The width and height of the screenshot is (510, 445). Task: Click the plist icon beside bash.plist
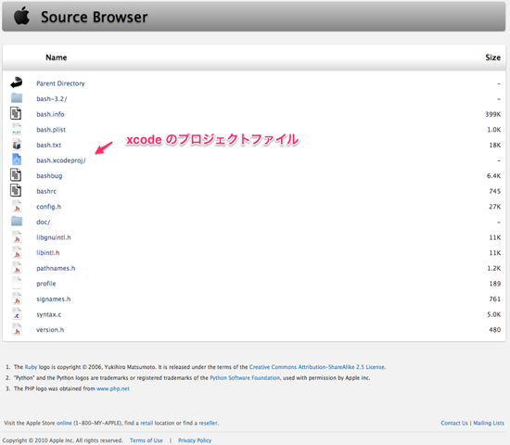tap(17, 129)
